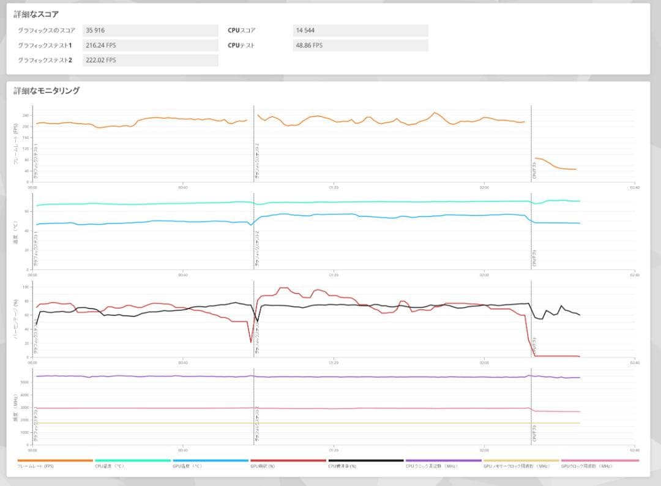Click the 詳細なモニタリング section heading
This screenshot has height=486, width=661.
coord(47,91)
